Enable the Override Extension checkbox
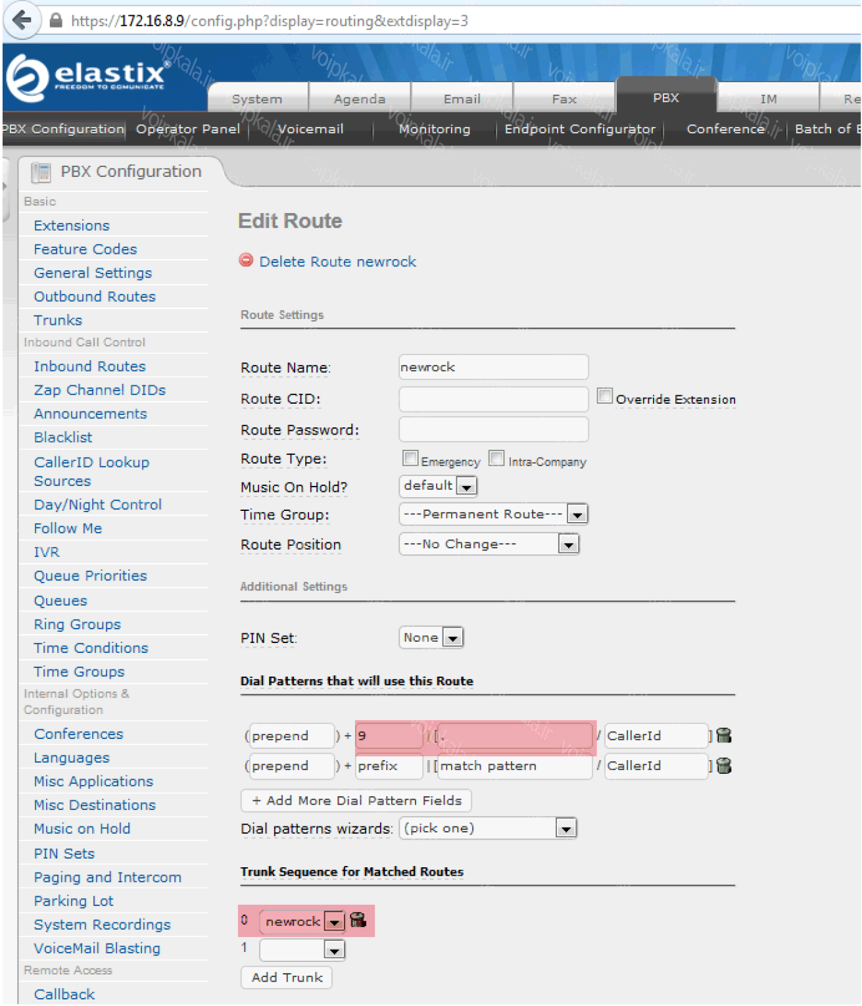Viewport: 862px width, 1006px height. 604,396
